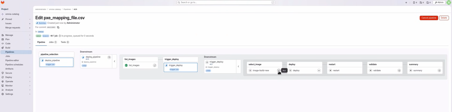Open the trigger_deploy trigger job card

(181, 67)
